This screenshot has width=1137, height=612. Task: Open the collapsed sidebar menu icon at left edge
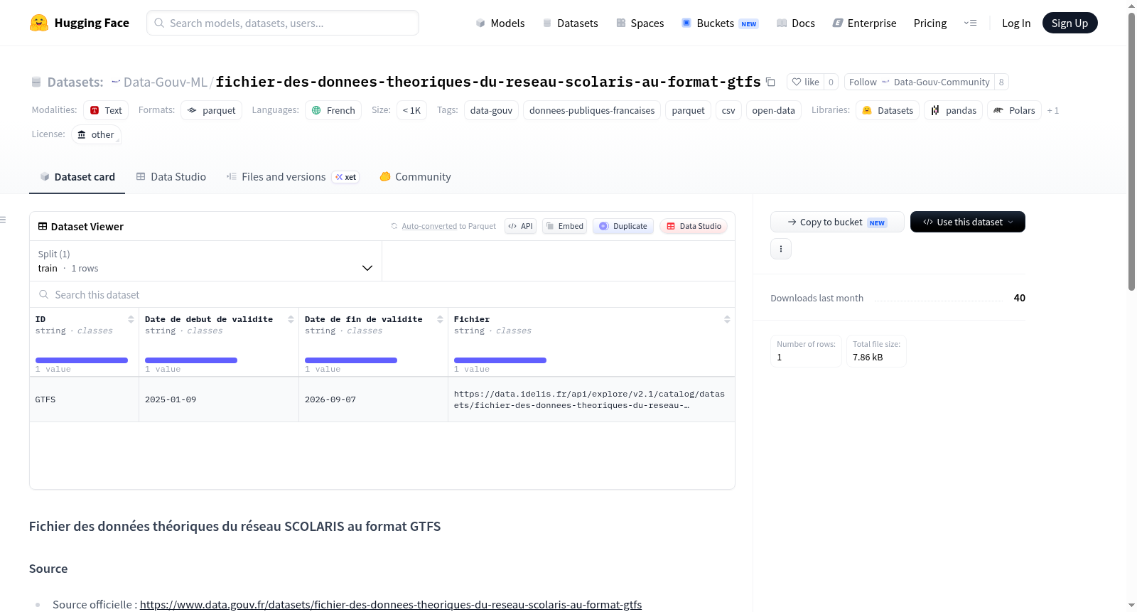(x=3, y=220)
